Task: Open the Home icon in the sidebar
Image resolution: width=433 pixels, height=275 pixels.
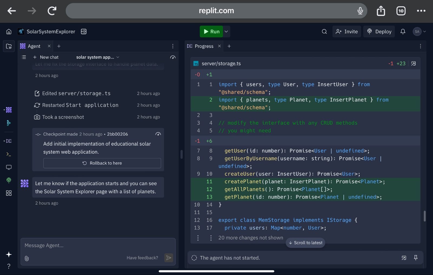Action: click(x=8, y=31)
